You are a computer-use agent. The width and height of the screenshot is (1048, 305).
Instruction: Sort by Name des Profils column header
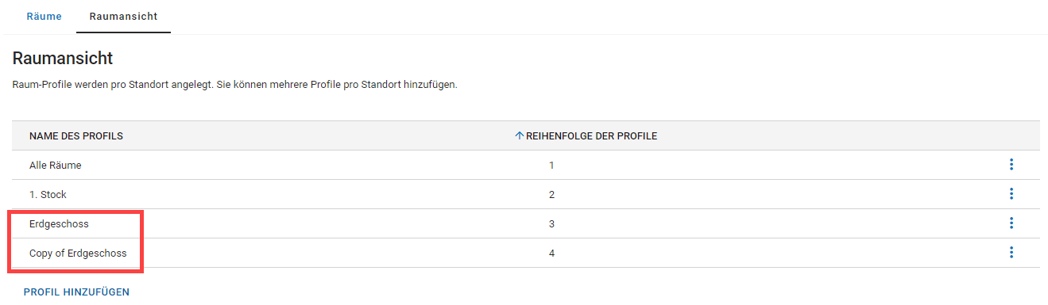(x=76, y=135)
